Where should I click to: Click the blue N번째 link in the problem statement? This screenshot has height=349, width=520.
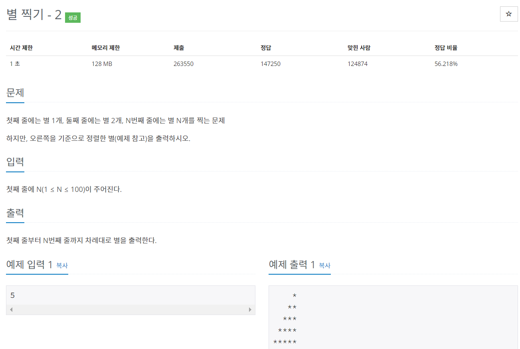pyautogui.click(x=128, y=120)
